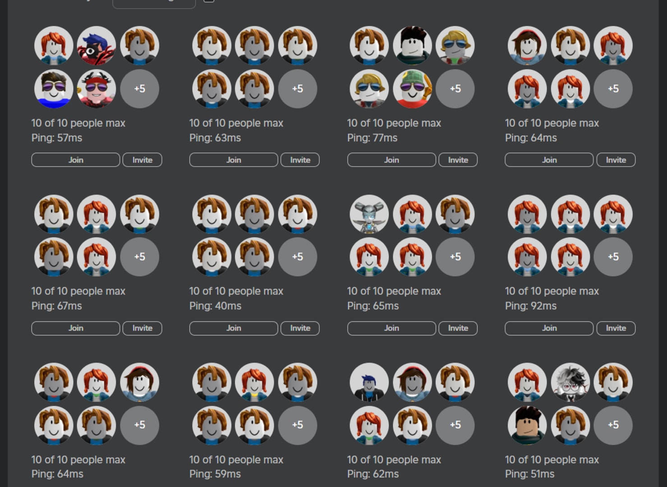Expand the +5 players on the 40ms server
The width and height of the screenshot is (667, 487).
298,257
